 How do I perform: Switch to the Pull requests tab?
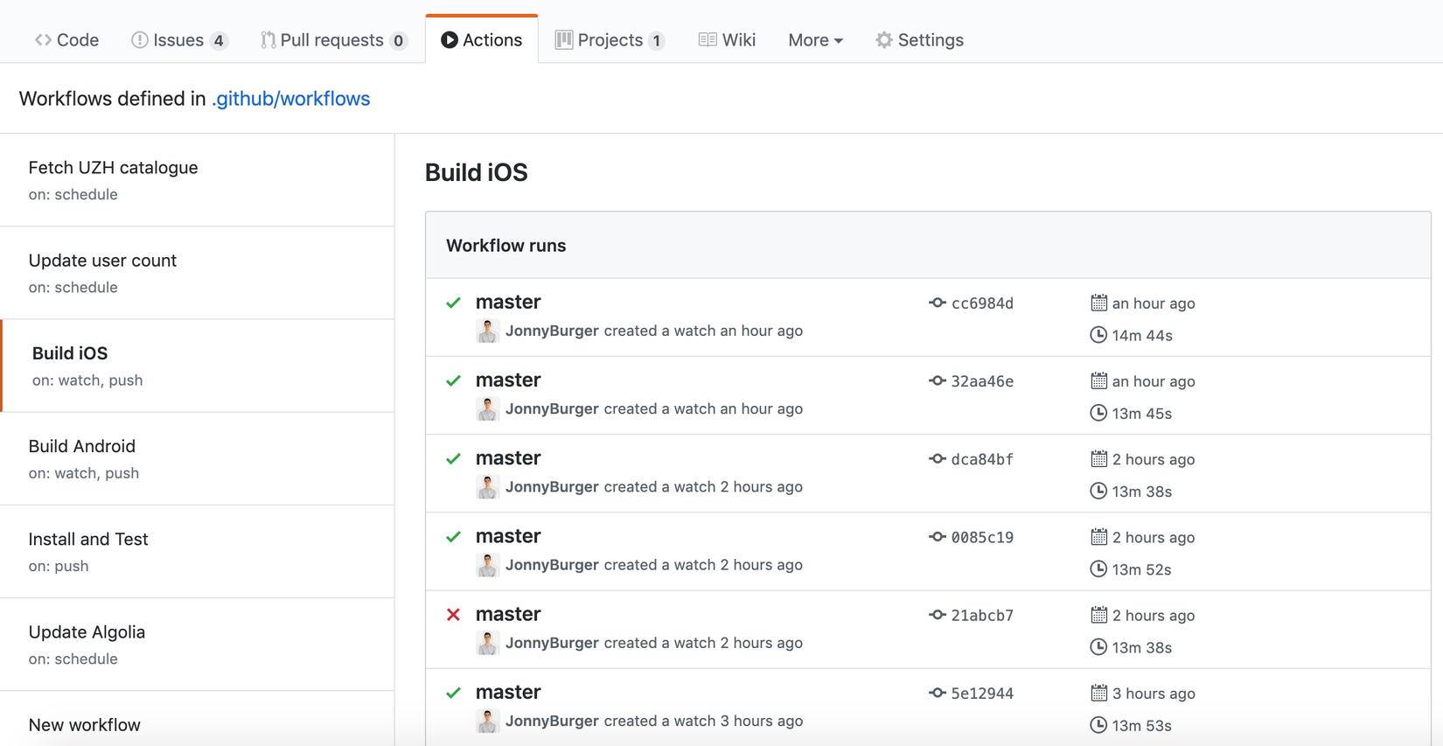[x=332, y=40]
